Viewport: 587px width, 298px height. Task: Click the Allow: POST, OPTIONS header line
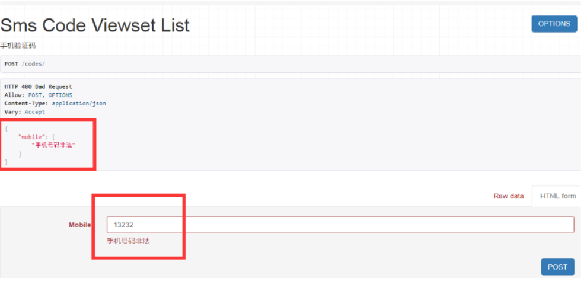[x=38, y=95]
